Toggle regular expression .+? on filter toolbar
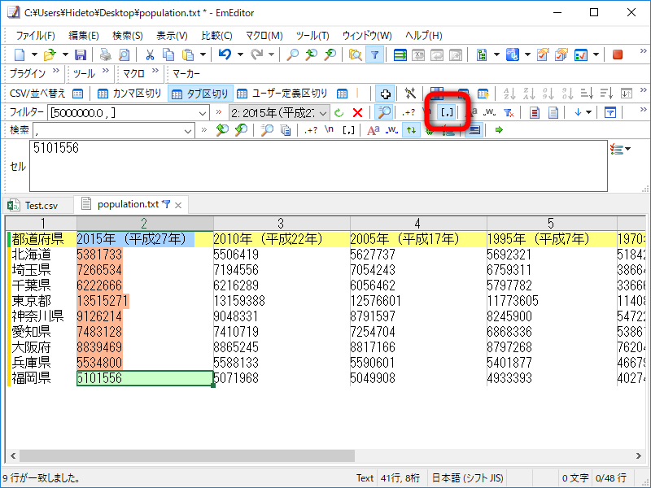The width and height of the screenshot is (651, 488). pyautogui.click(x=409, y=112)
